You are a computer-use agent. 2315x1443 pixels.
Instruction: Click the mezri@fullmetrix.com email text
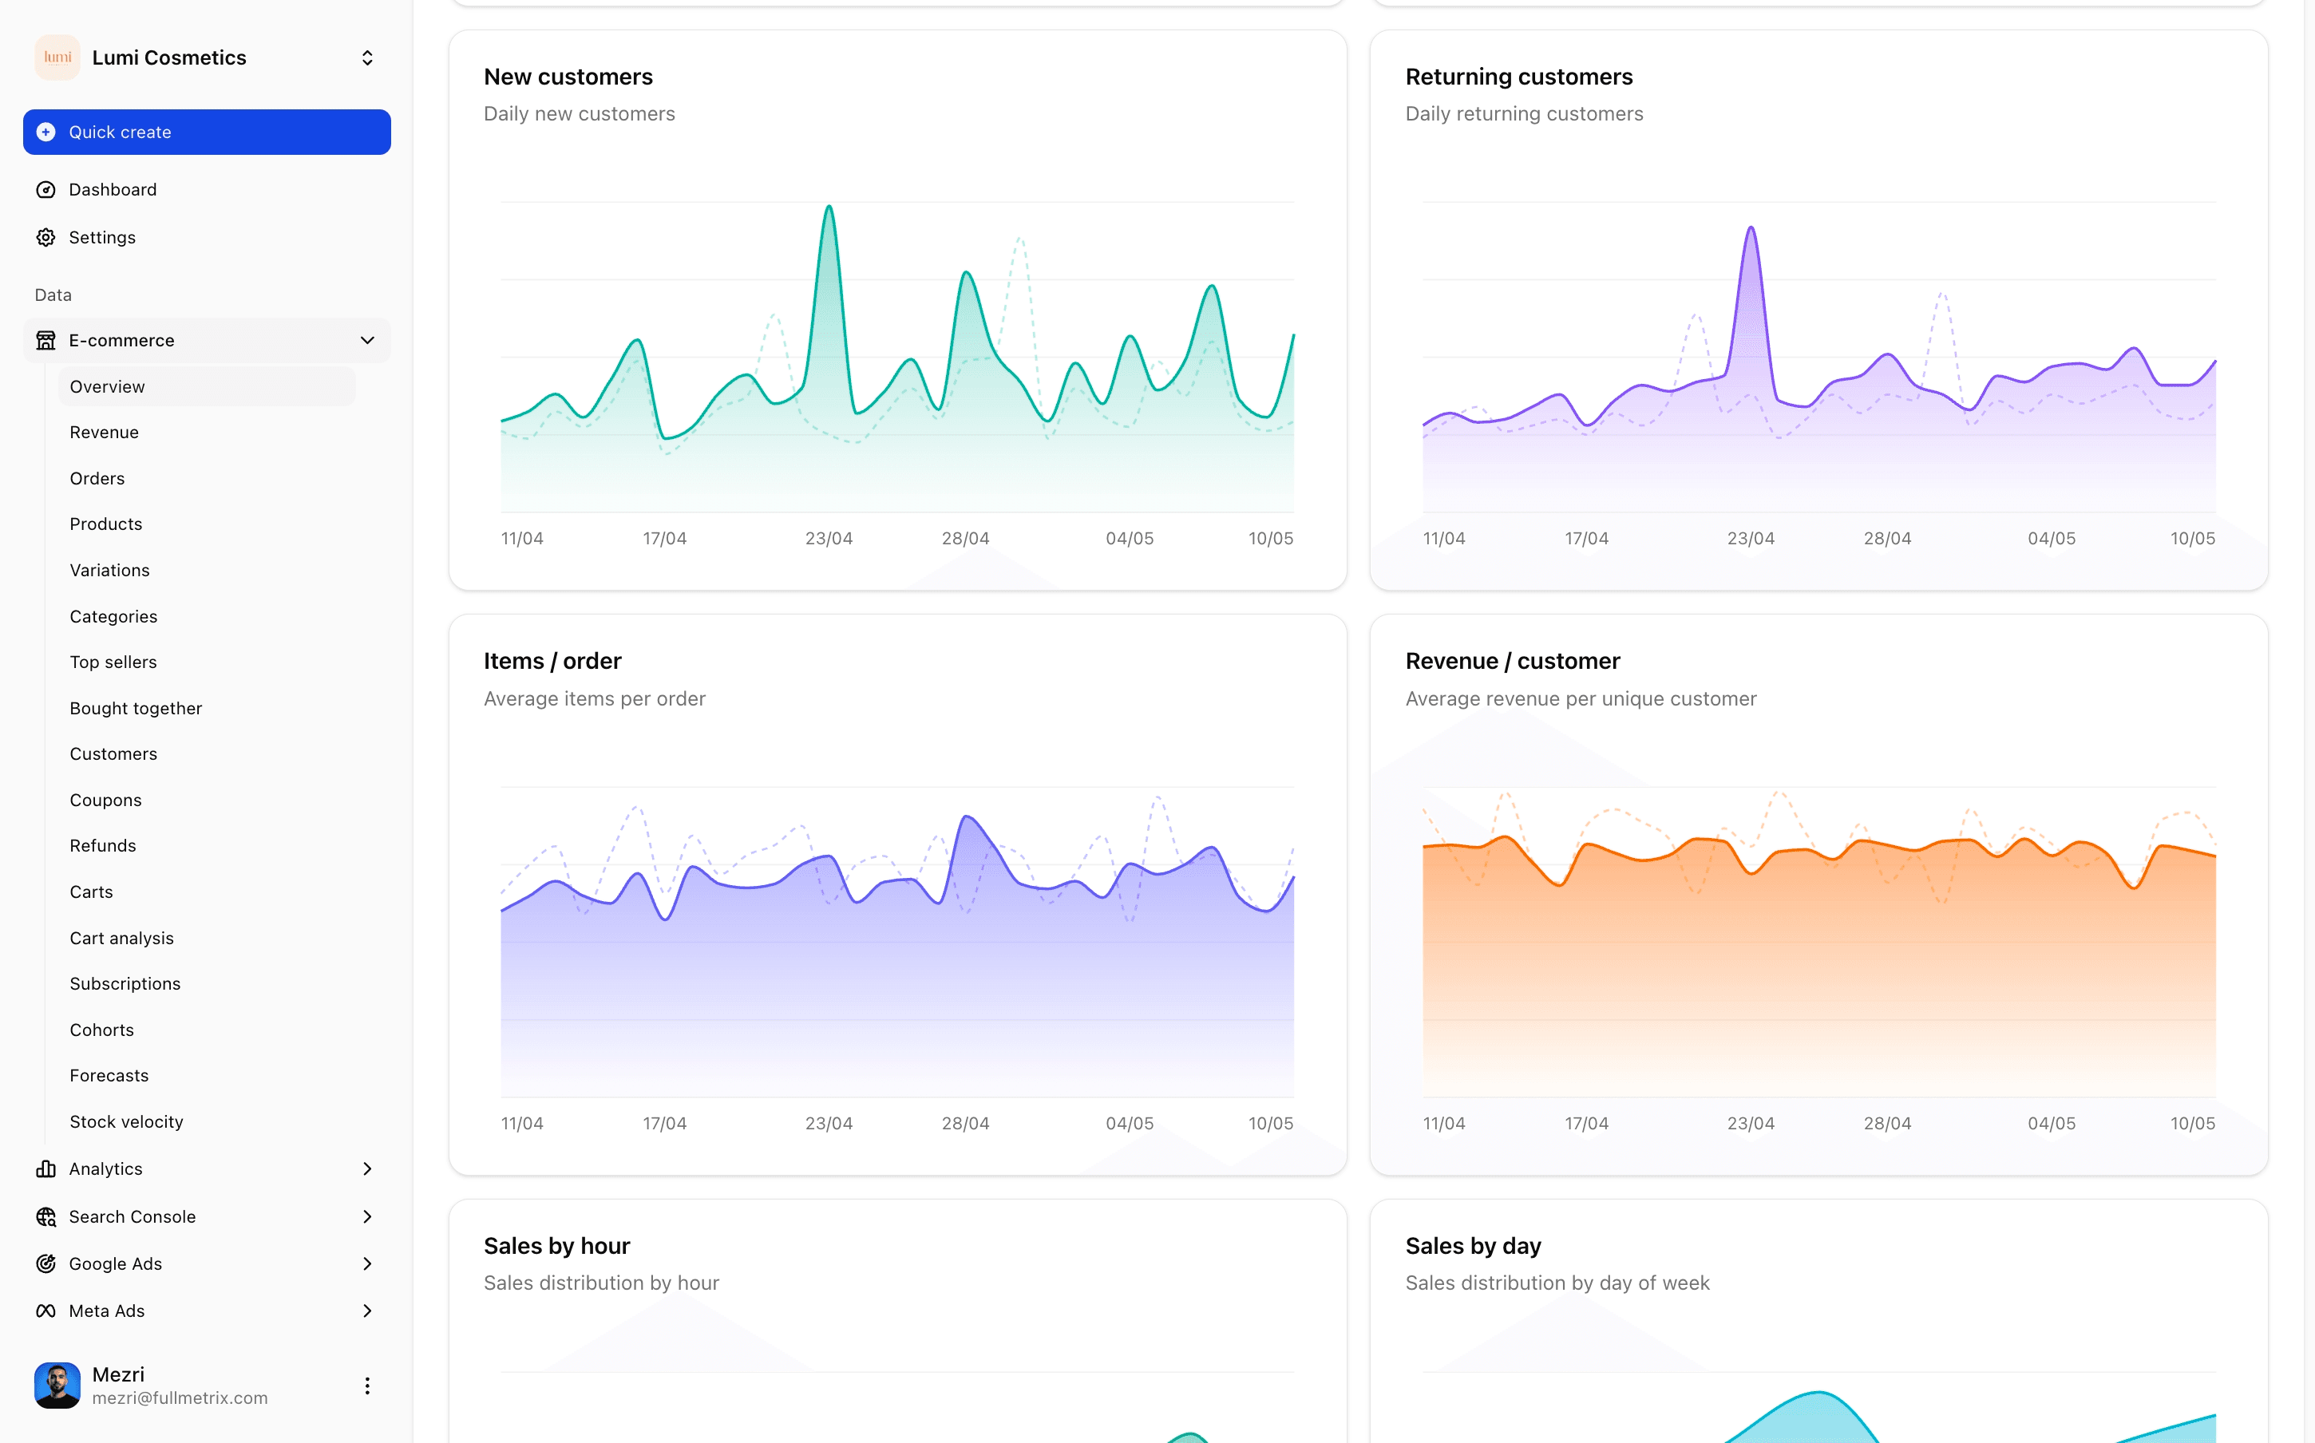(x=180, y=1398)
